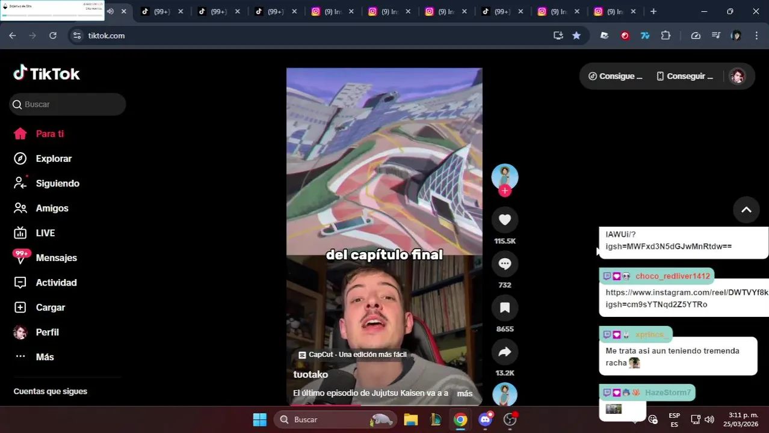This screenshot has height=433, width=769.
Task: Save the video with the bookmark icon
Action: pos(505,308)
